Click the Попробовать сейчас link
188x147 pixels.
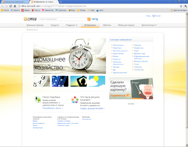point(53,108)
